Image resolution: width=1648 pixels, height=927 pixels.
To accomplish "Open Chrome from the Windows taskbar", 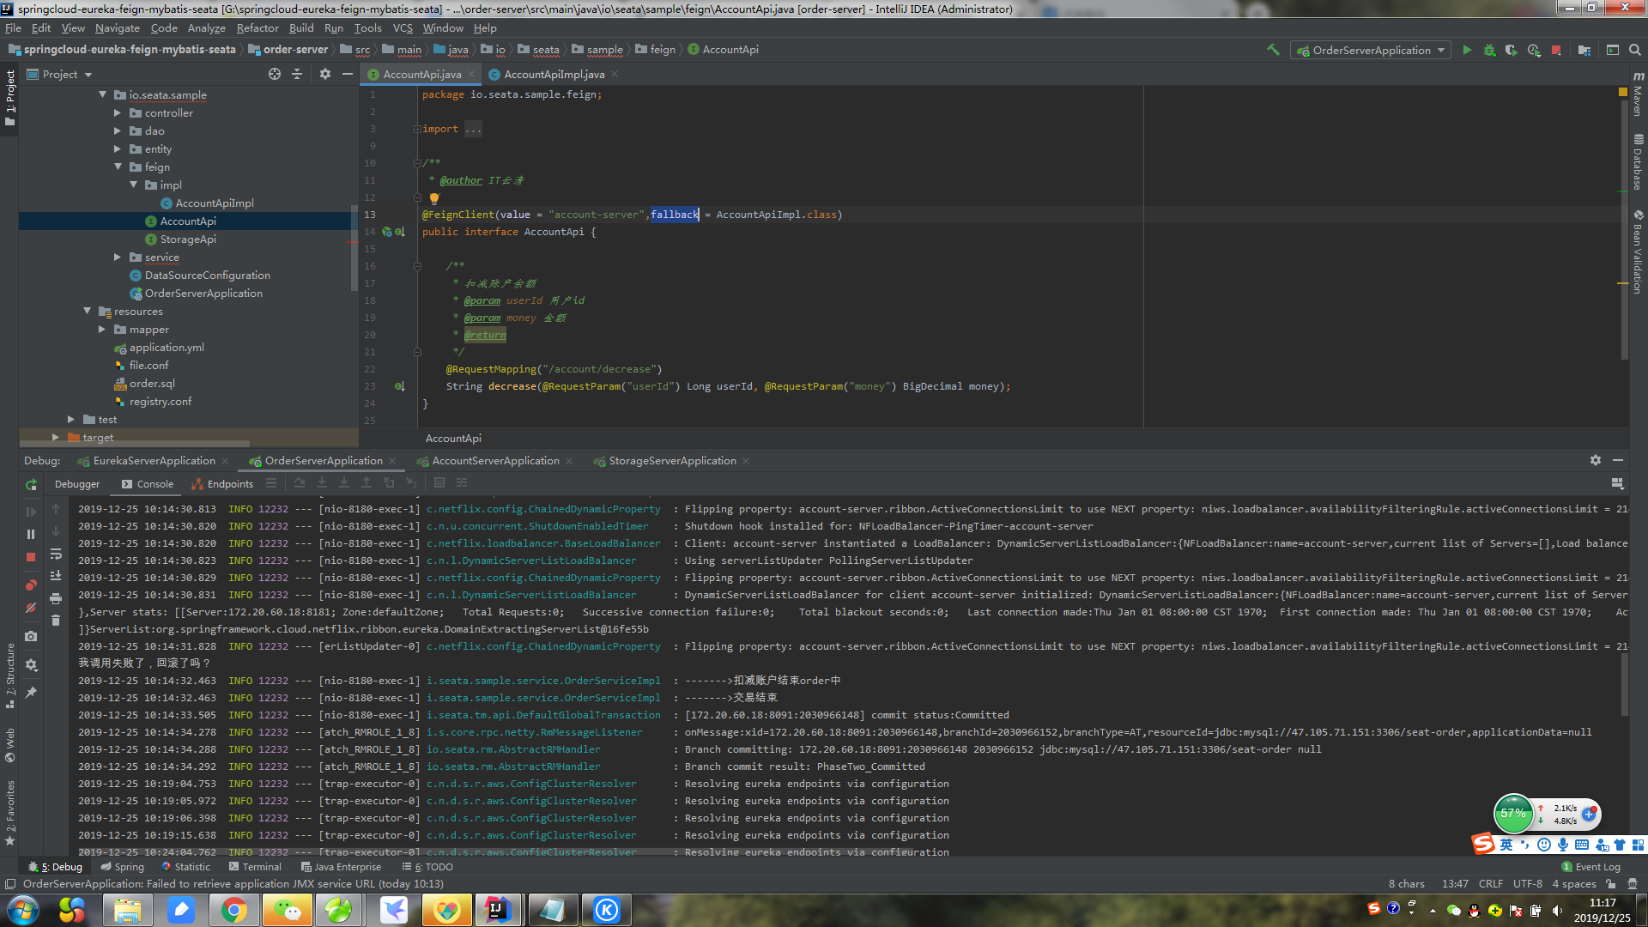I will tap(233, 910).
